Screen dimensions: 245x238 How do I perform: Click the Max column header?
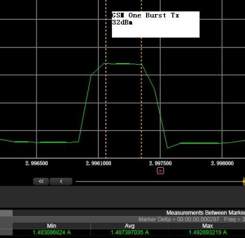tap(207, 226)
